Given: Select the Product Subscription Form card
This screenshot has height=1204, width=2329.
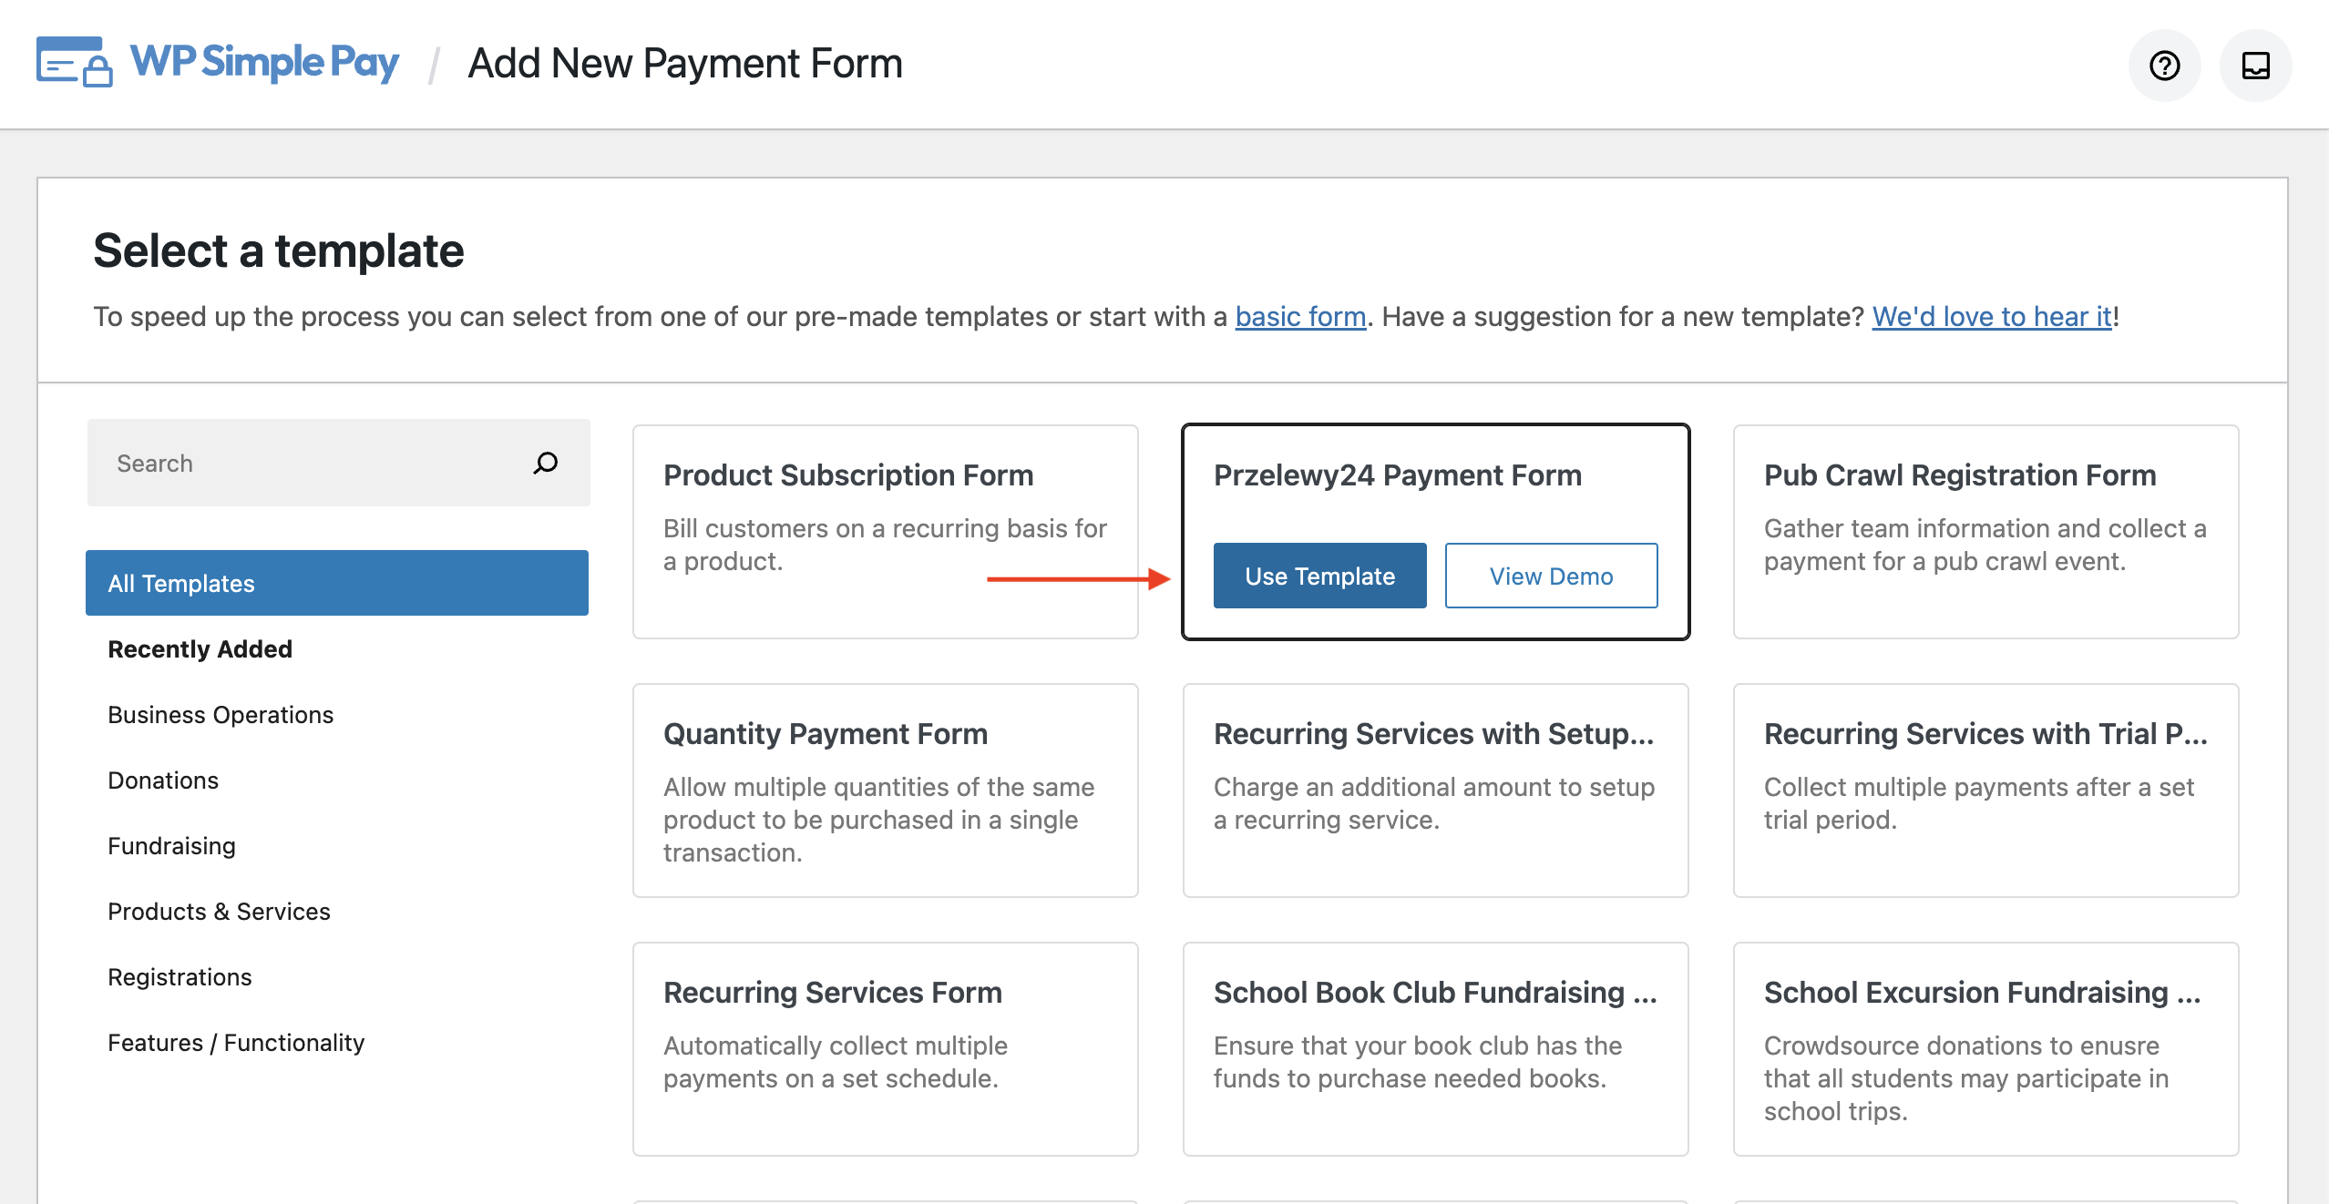Looking at the screenshot, I should [x=885, y=531].
